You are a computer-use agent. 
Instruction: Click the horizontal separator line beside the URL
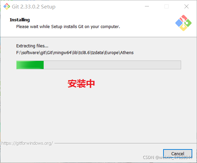pos(126,143)
